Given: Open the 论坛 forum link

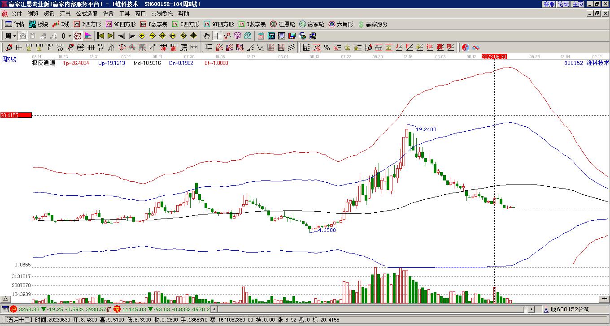Looking at the screenshot, I should (563, 4).
